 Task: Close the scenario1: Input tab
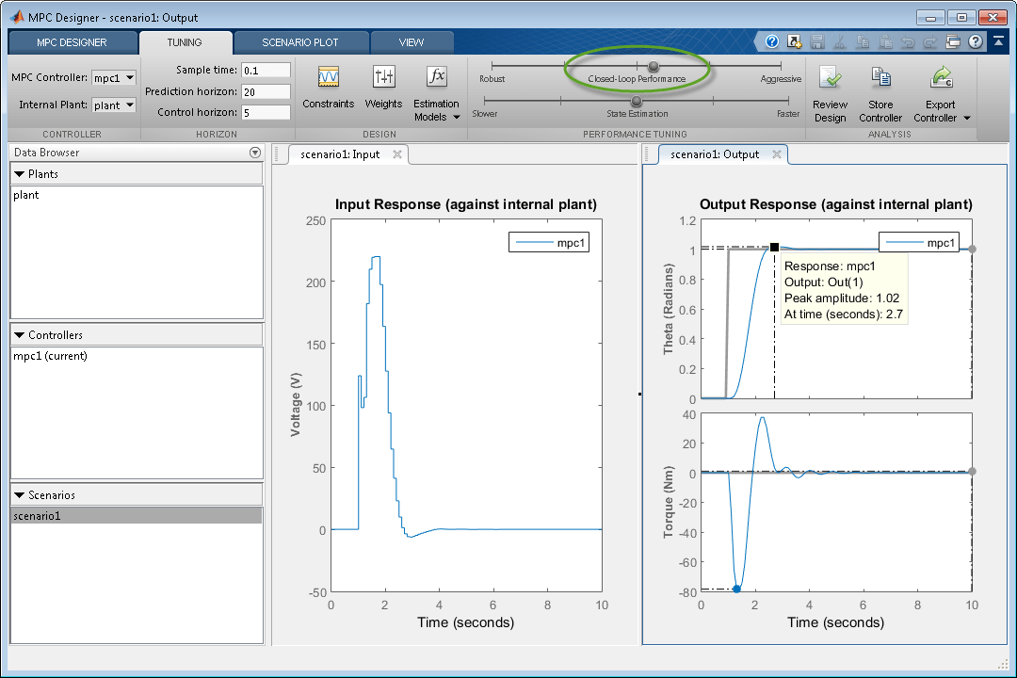point(397,154)
